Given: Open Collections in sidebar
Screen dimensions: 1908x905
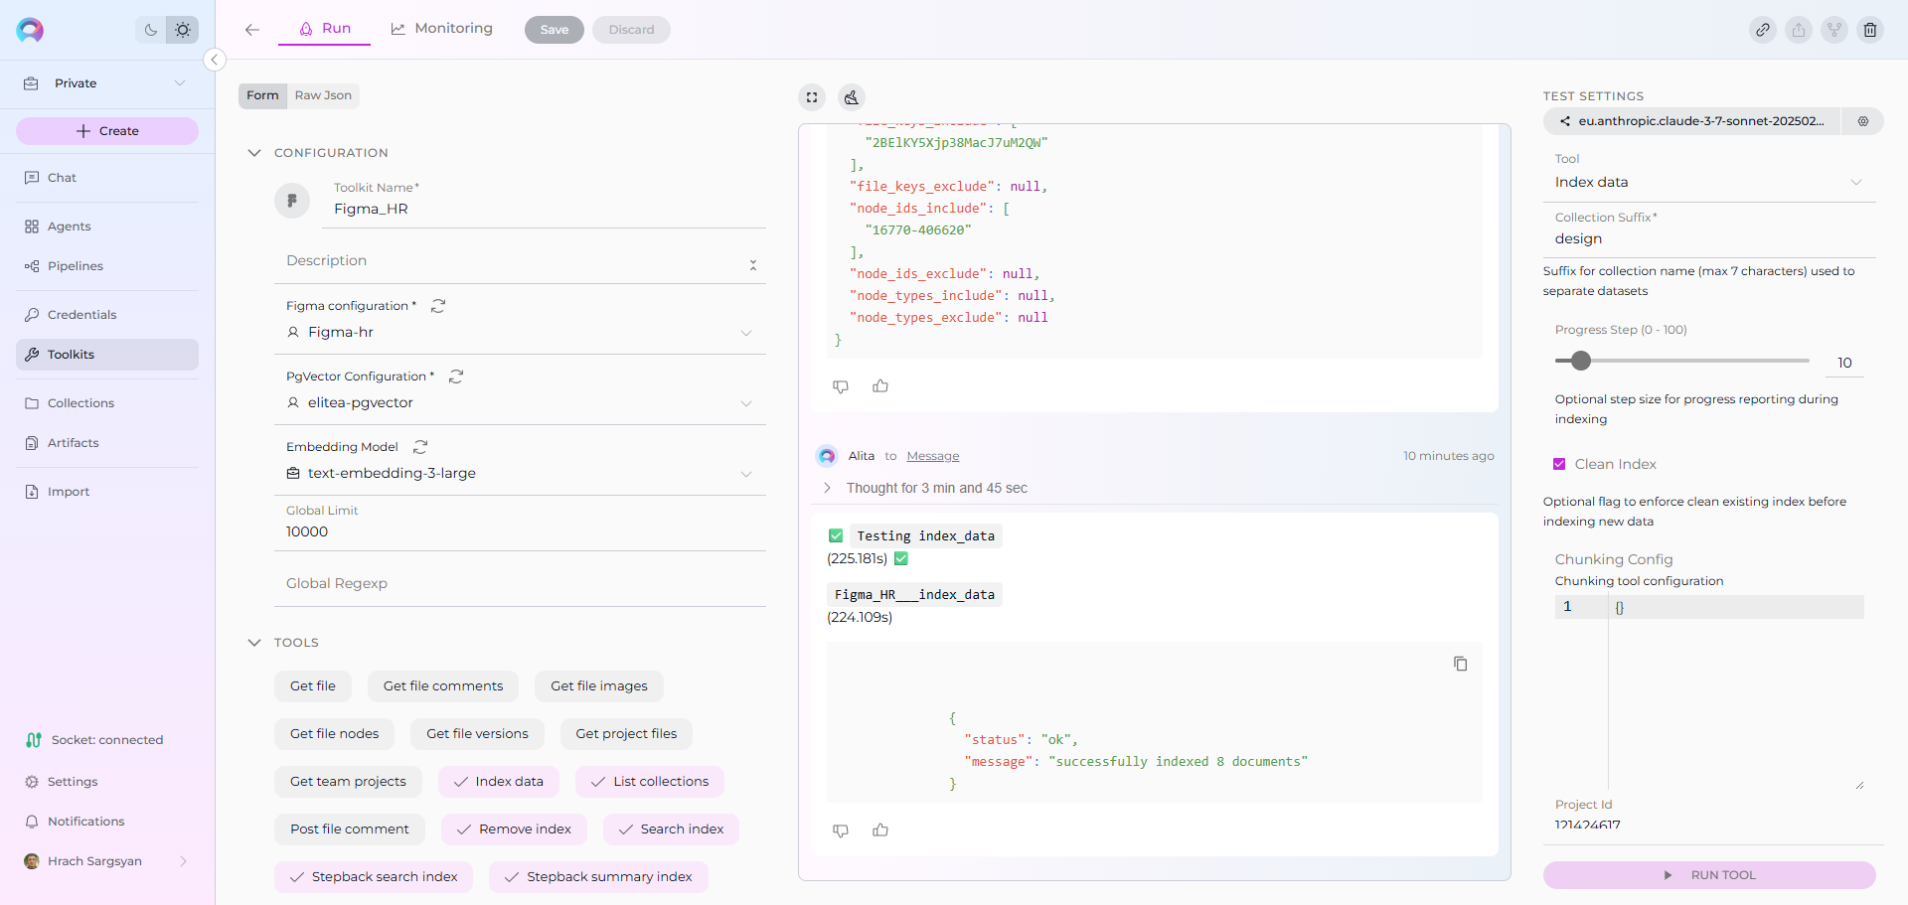Looking at the screenshot, I should coord(107,403).
